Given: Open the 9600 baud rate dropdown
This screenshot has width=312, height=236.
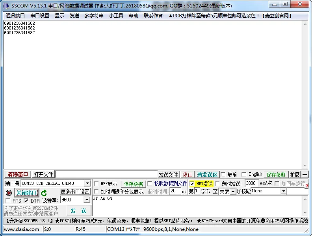Looking at the screenshot, I should point(87,200).
